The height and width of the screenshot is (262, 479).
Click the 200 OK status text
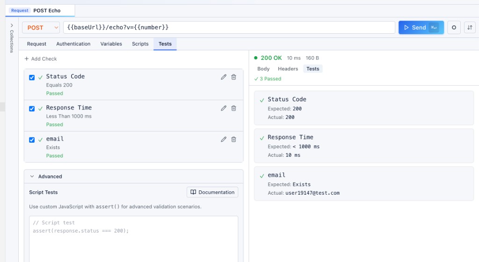pos(271,58)
